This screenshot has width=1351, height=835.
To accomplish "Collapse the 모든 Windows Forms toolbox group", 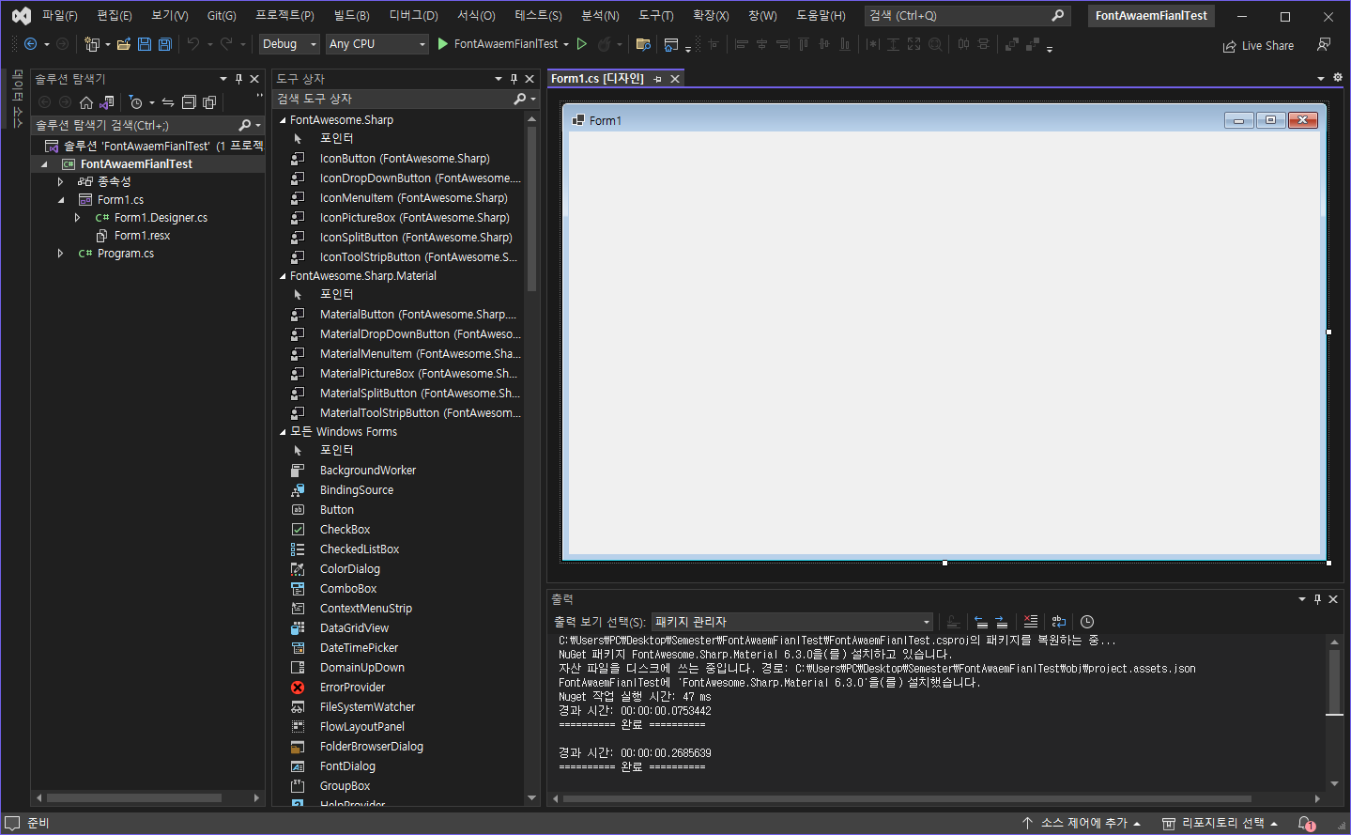I will [283, 432].
